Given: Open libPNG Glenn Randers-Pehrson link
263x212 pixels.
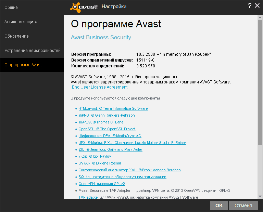Looking at the screenshot, I should click(107, 115).
